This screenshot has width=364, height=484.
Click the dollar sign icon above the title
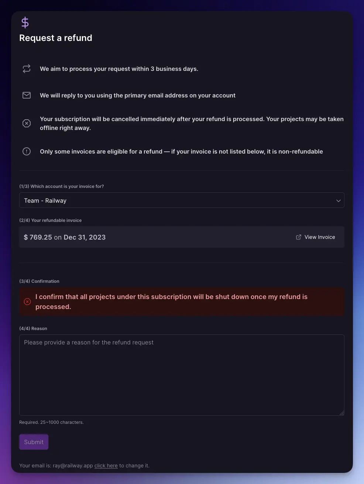pyautogui.click(x=25, y=23)
